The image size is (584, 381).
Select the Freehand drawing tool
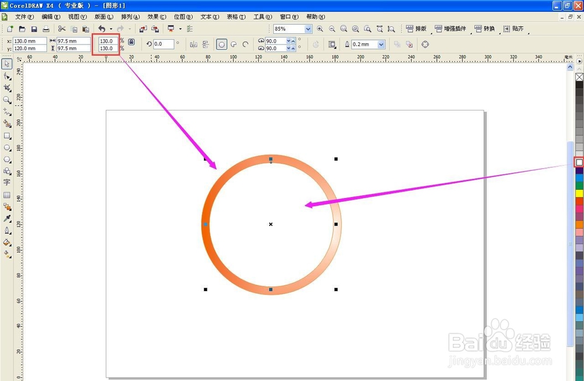coord(7,112)
